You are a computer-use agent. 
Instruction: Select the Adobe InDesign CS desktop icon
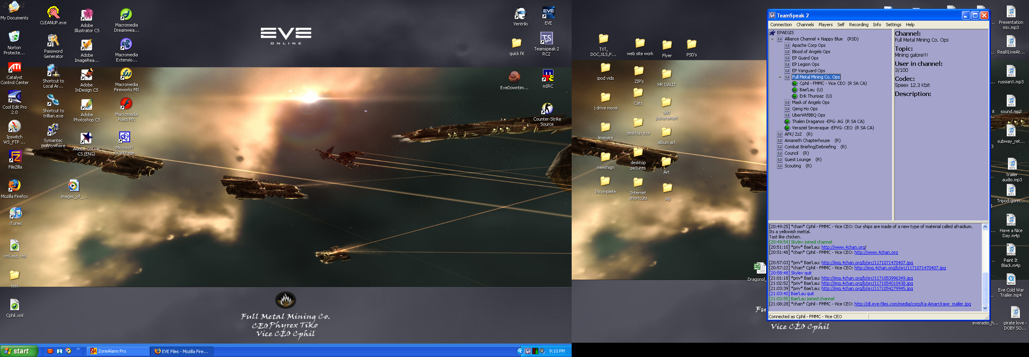click(x=87, y=81)
